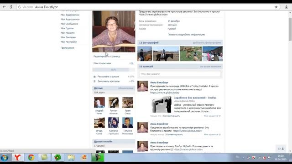Screen dimensions: 292x164
Task: Open the cat avatar friend profile
Action: tap(128, 102)
